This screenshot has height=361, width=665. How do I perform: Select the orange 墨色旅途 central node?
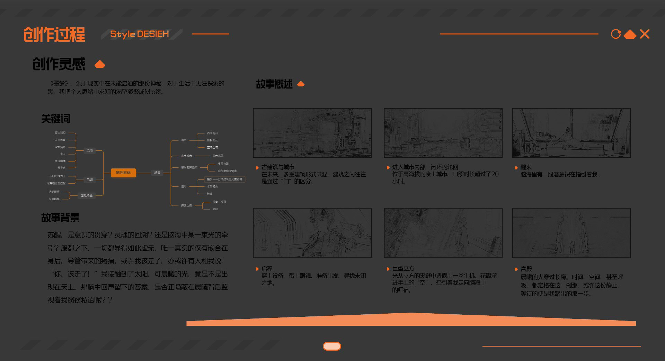[x=123, y=173]
